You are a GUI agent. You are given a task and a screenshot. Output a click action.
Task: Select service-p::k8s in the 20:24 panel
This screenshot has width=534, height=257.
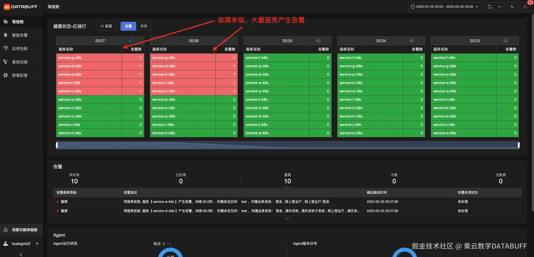coord(381,75)
